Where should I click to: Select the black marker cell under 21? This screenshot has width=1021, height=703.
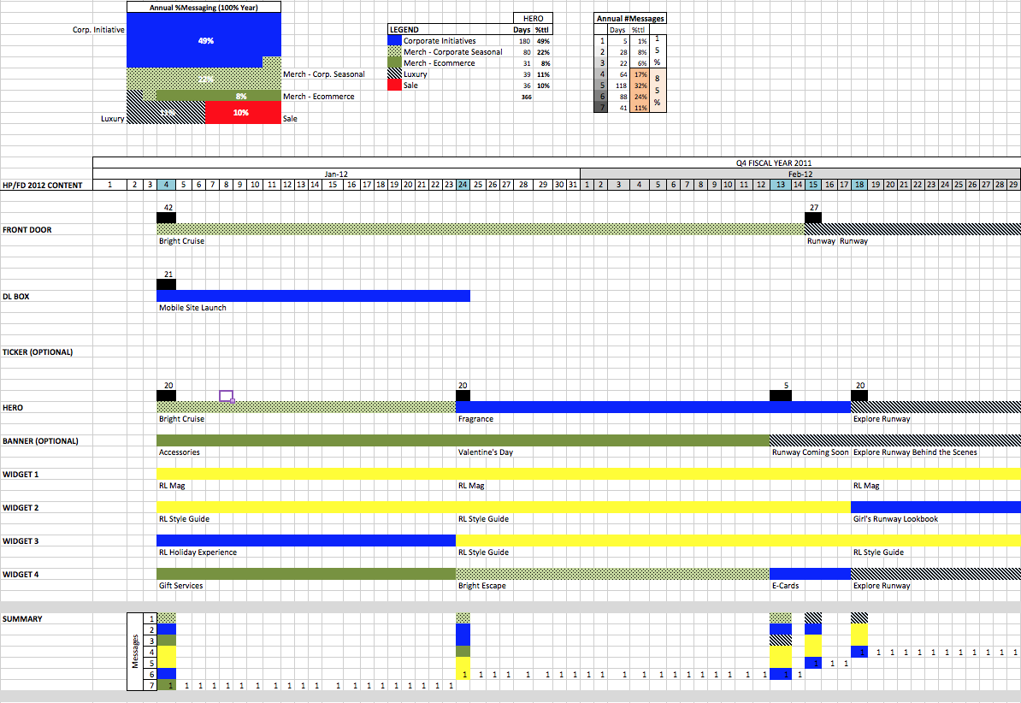point(166,285)
